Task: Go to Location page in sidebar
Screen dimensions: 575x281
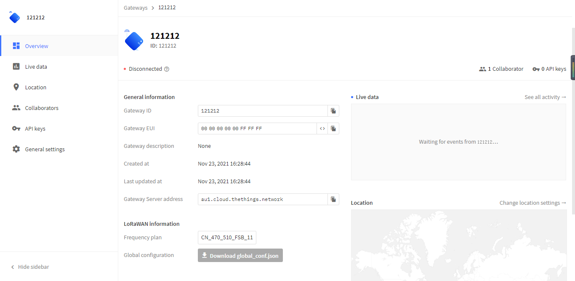Action: (x=35, y=87)
